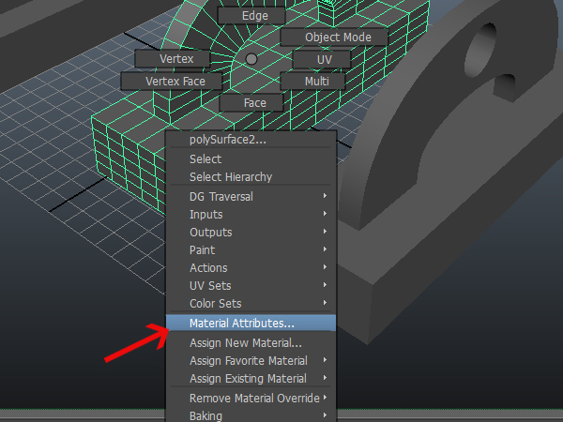Select Multi component mode
The height and width of the screenshot is (422, 563).
(312, 81)
